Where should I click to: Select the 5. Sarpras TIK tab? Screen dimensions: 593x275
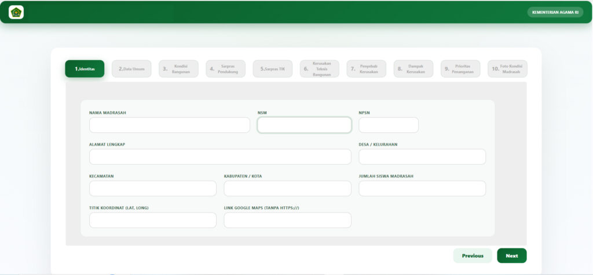pos(272,69)
